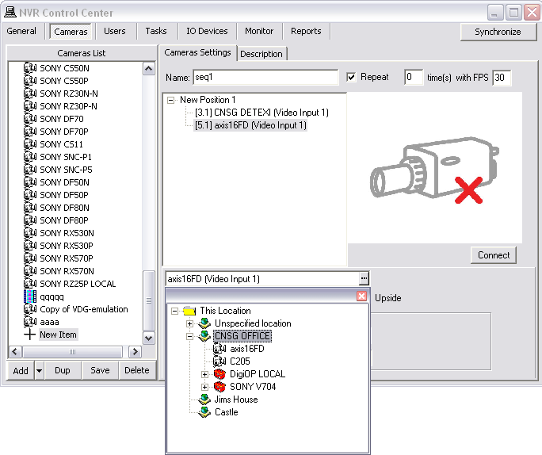Click the plus icon beside New Item

click(30, 335)
